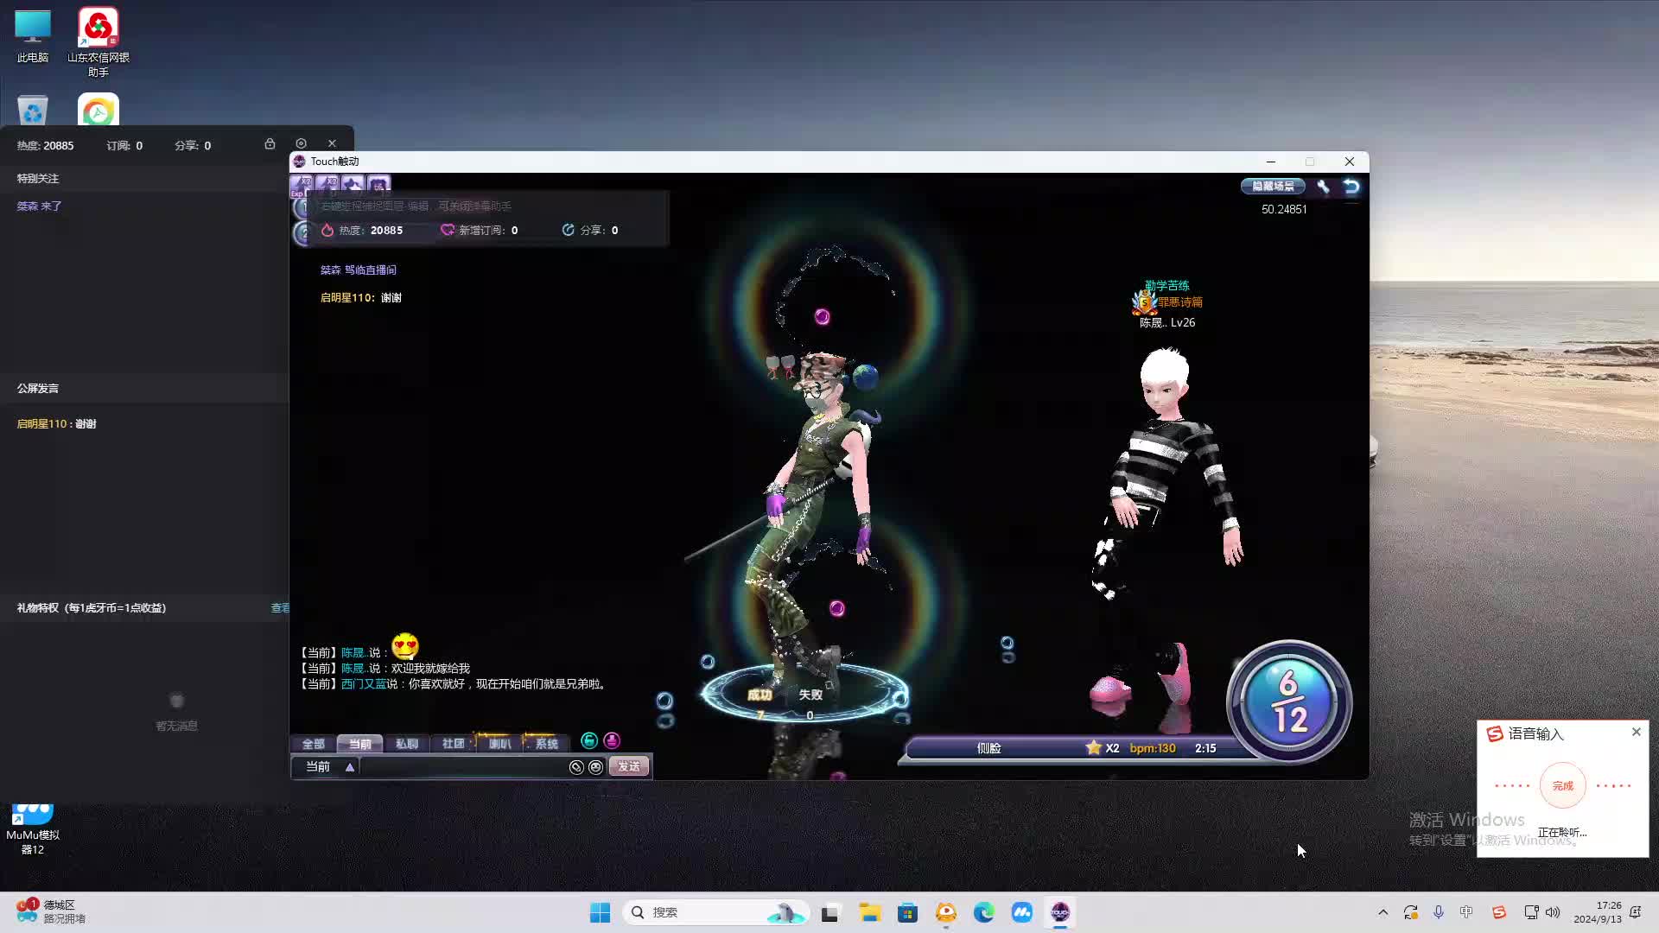Expand hidden system tray icons chevron
1659x933 pixels.
pos(1382,912)
